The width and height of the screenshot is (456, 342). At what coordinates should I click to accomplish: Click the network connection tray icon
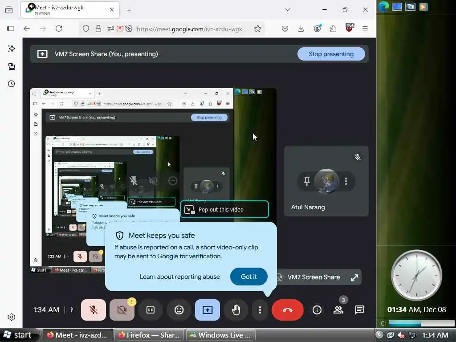tap(412, 335)
